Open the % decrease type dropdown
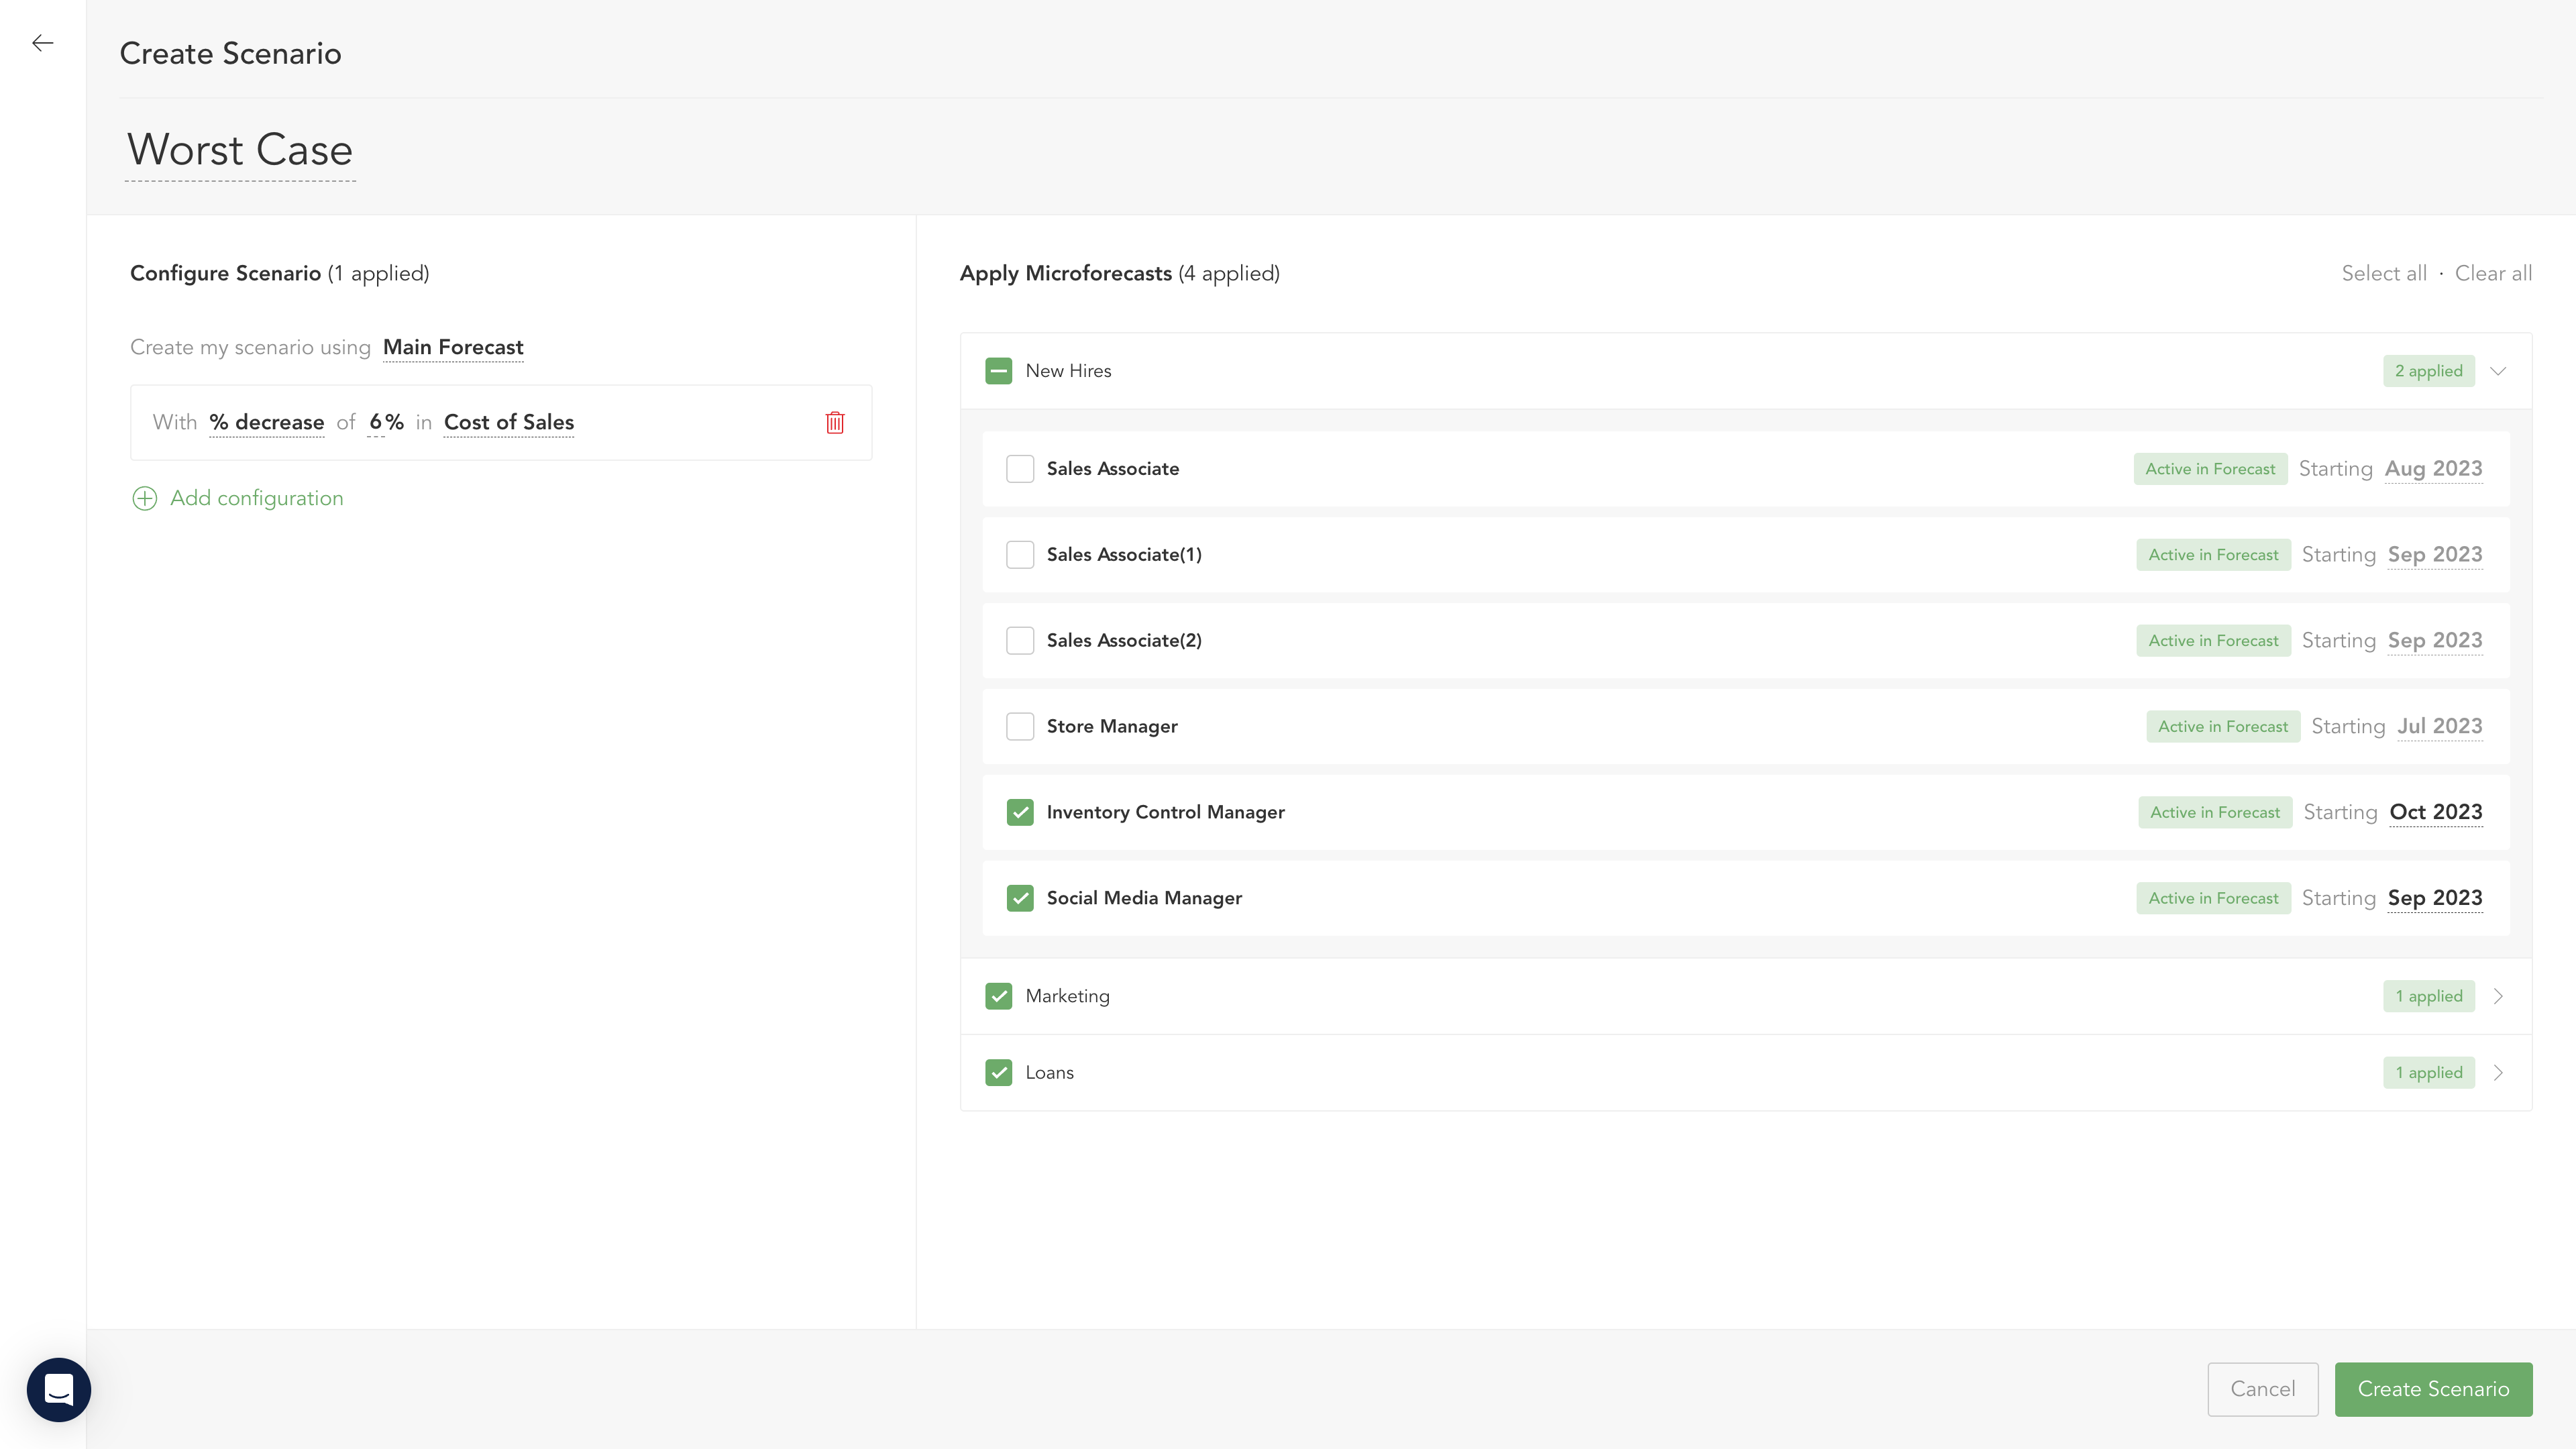The height and width of the screenshot is (1449, 2576). click(x=266, y=422)
